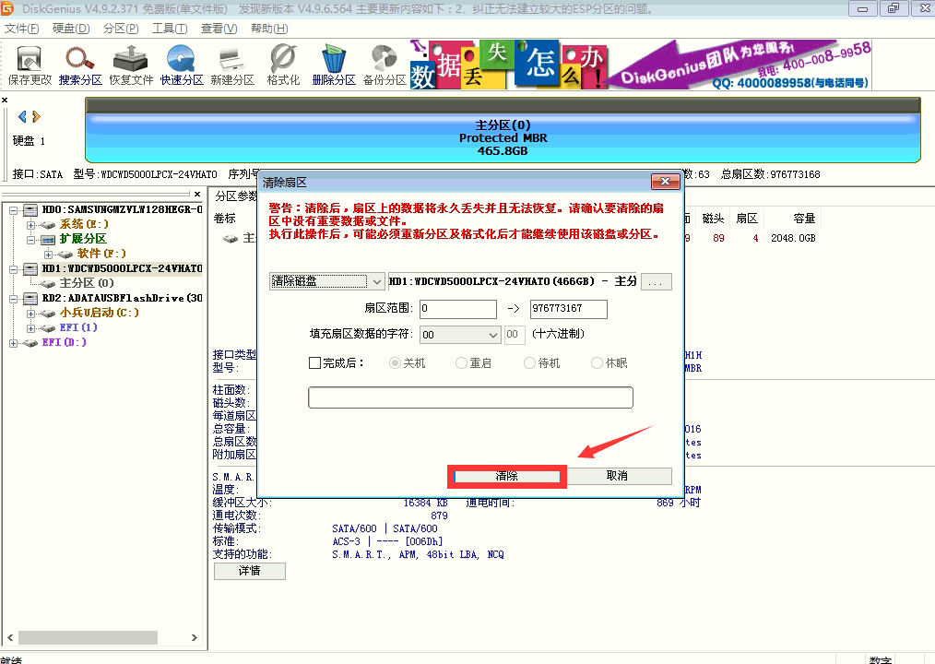
Task: Select the 搜索分区 tool
Action: (x=80, y=63)
